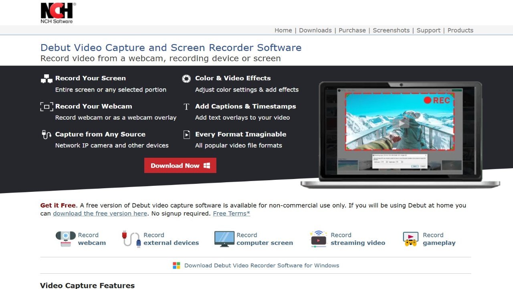This screenshot has width=513, height=289.
Task: Open the Record streaming video link
Action: (x=358, y=239)
